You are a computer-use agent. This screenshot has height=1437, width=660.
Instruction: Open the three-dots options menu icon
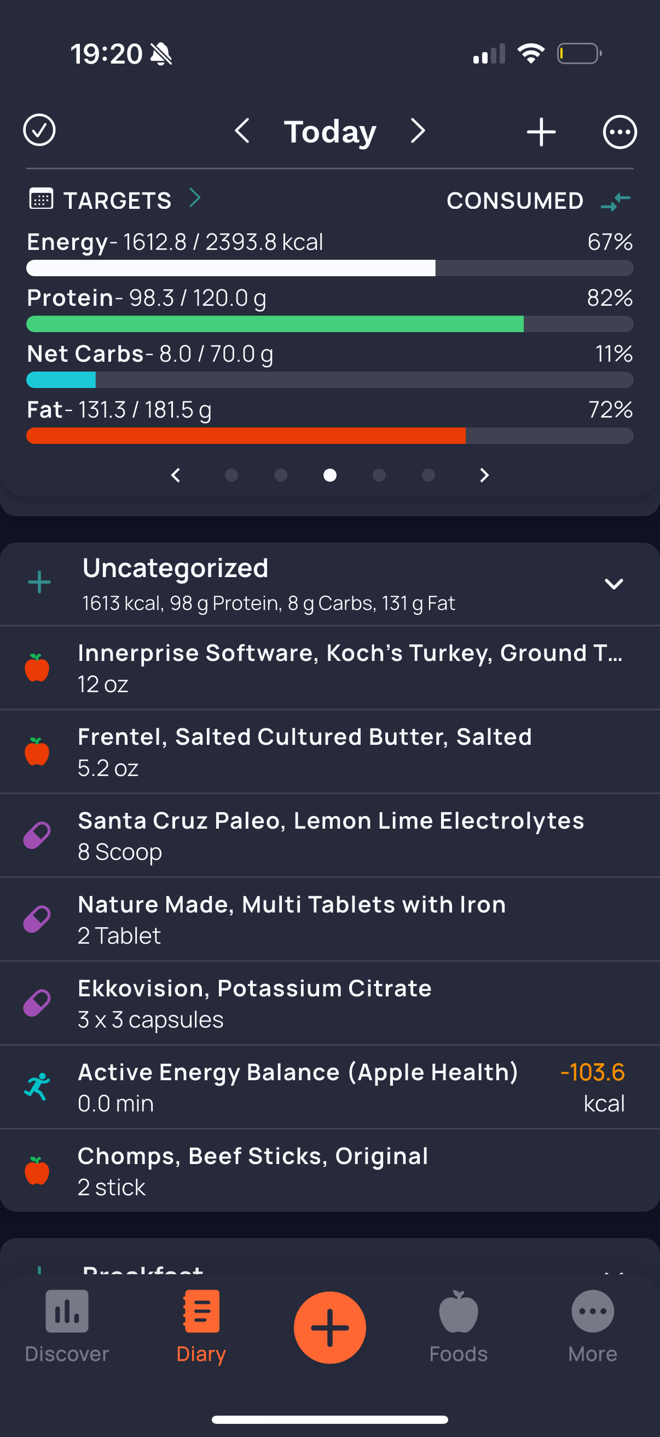pyautogui.click(x=620, y=132)
